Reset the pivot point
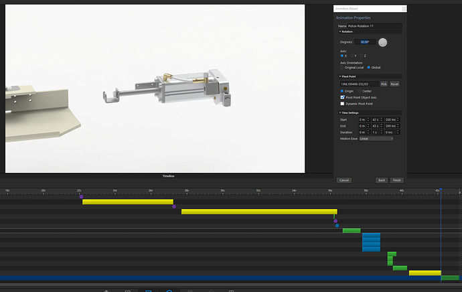This screenshot has height=292, width=462. pyautogui.click(x=394, y=84)
